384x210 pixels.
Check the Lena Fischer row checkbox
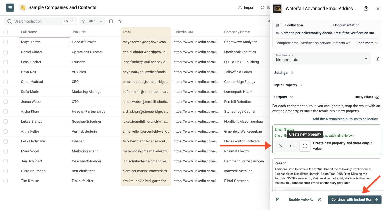coord(6,62)
